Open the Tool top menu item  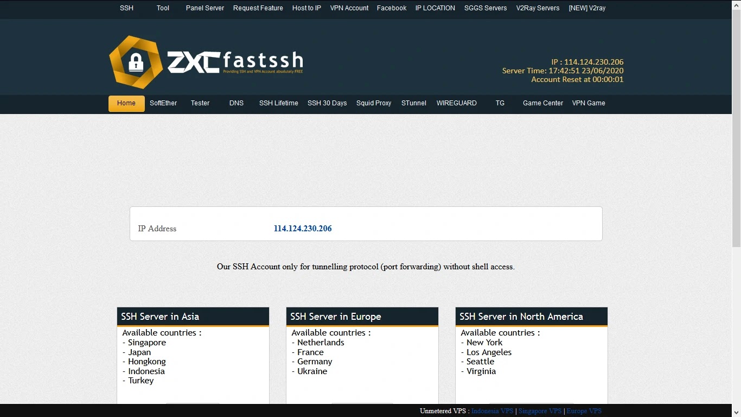[x=163, y=8]
